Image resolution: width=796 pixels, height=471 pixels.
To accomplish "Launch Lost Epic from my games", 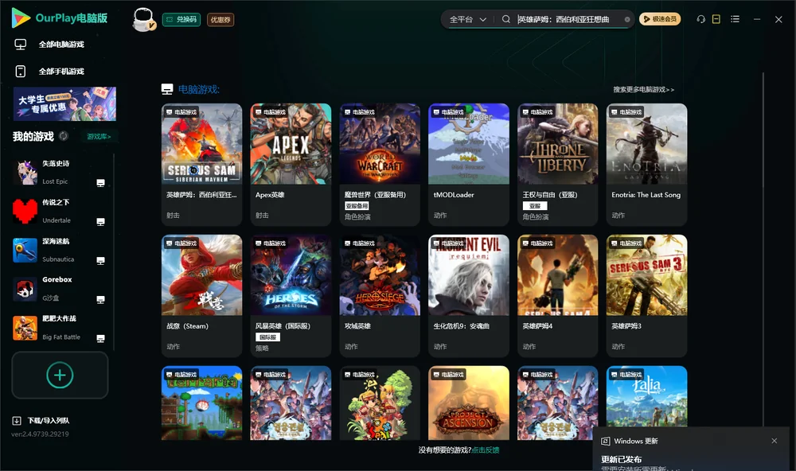I will [x=58, y=173].
